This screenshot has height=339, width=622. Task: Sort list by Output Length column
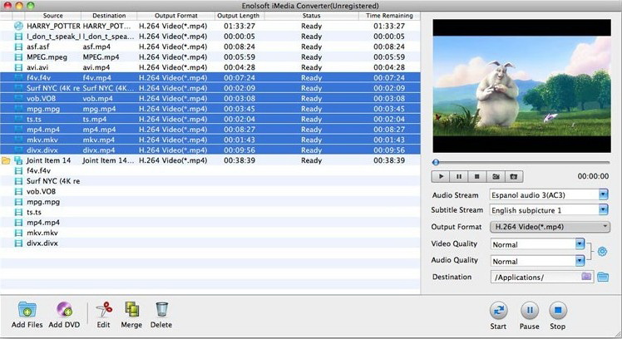238,16
